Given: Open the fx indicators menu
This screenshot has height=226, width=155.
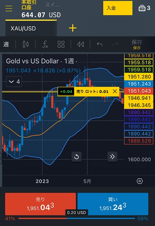Looking at the screenshot, I should tap(45, 44).
